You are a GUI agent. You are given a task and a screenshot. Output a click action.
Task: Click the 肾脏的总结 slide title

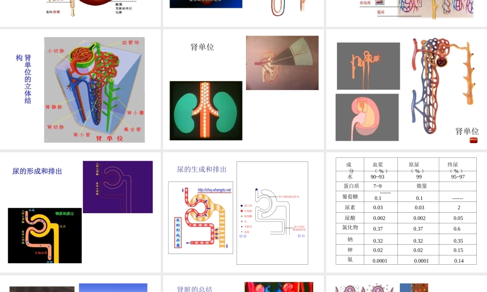[x=195, y=289]
